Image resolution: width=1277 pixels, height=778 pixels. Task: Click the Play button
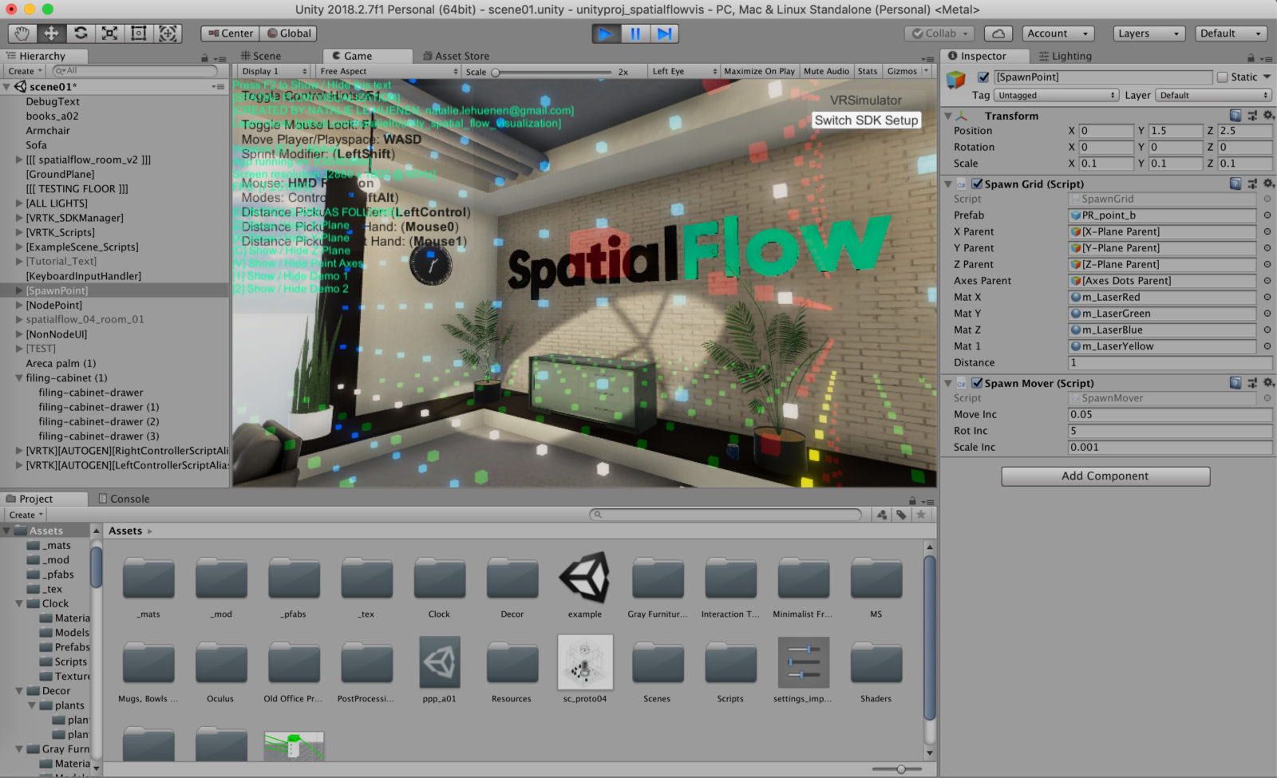click(606, 34)
